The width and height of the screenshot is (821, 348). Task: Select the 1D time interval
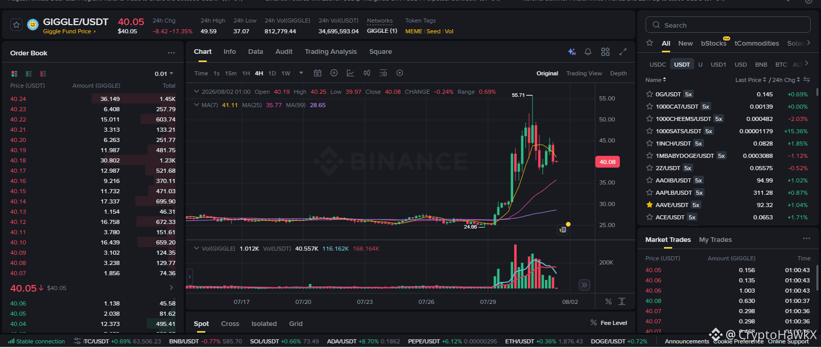[272, 73]
